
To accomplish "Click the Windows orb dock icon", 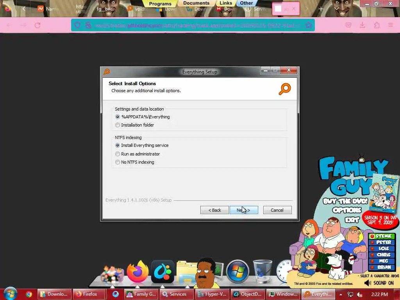I will pyautogui.click(x=237, y=272).
